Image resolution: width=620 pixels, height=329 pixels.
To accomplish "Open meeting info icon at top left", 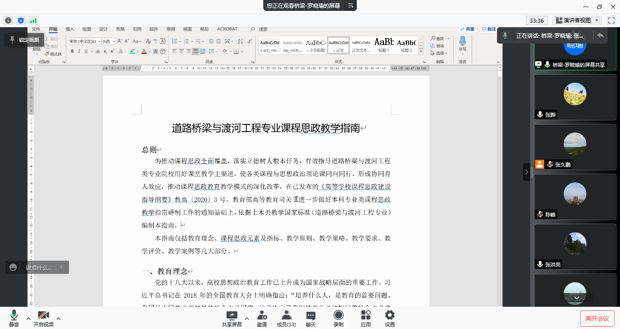I will [8, 20].
